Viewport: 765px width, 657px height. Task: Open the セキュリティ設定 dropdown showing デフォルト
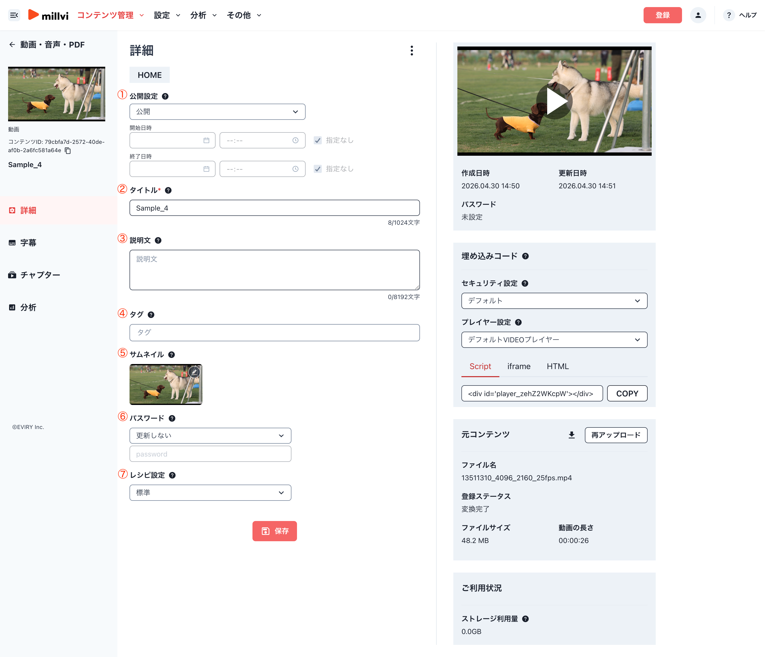(x=554, y=301)
